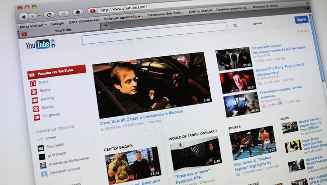This screenshot has height=185, width=327.
Task: Click the Upload button
Action: [x=257, y=23]
